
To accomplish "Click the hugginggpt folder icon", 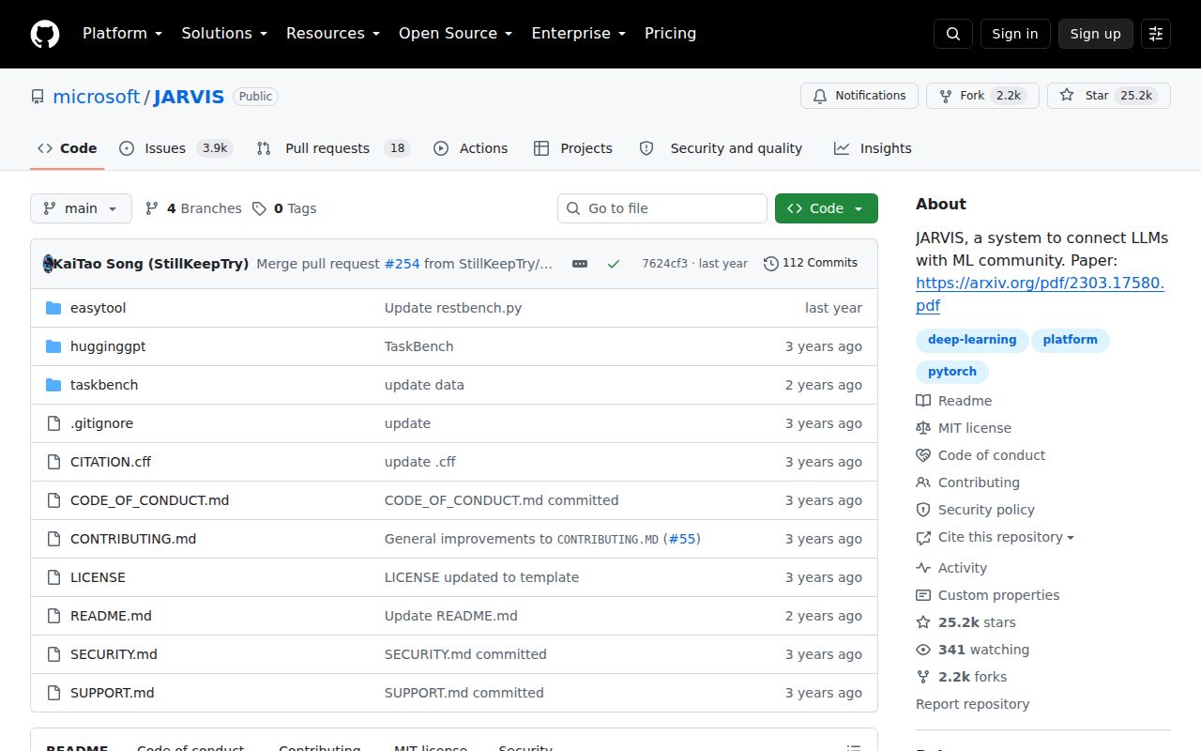I will (x=53, y=346).
